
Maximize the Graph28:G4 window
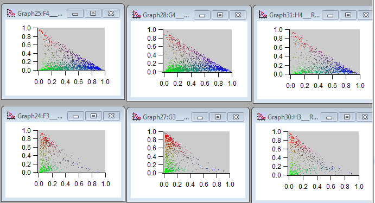(x=220, y=15)
